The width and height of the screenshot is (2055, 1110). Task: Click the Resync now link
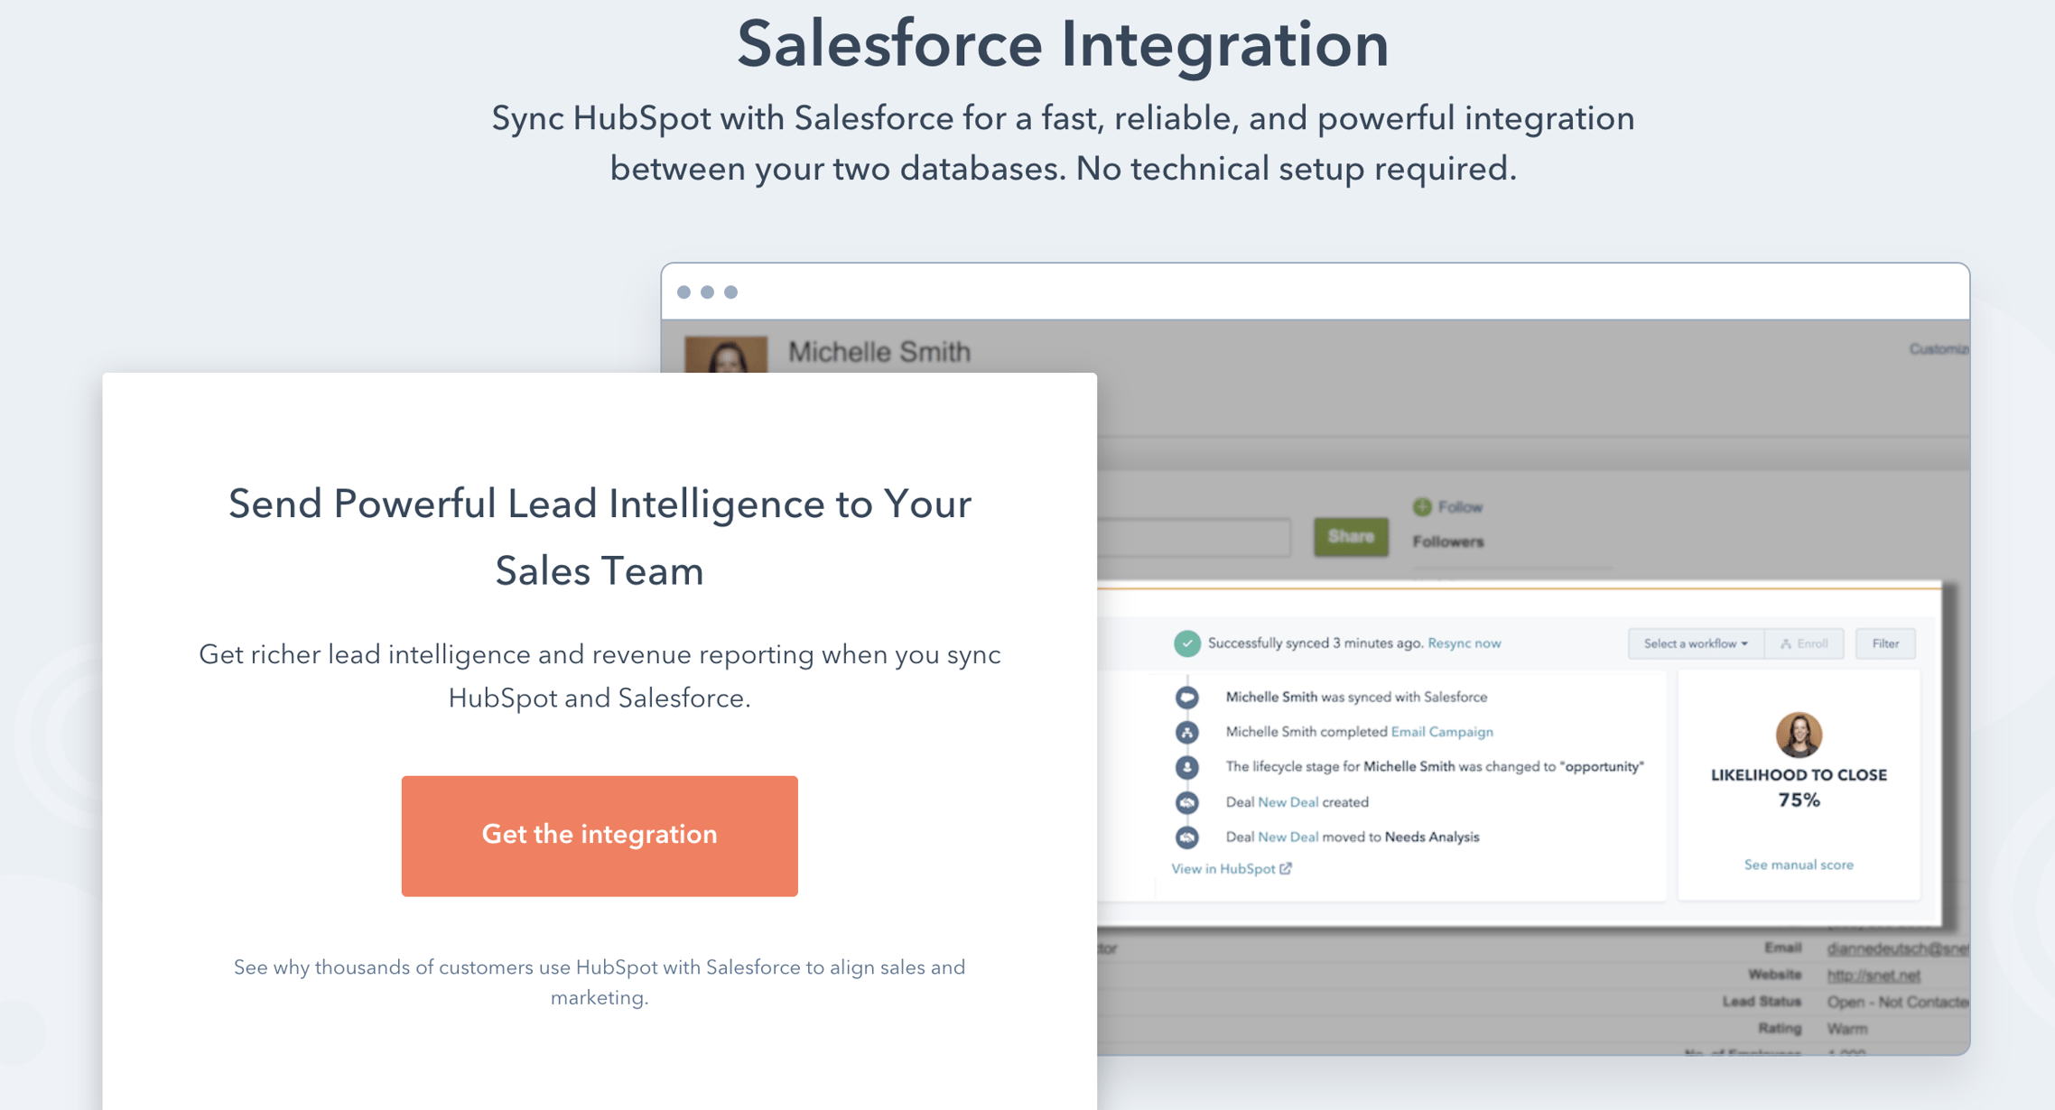pos(1464,643)
